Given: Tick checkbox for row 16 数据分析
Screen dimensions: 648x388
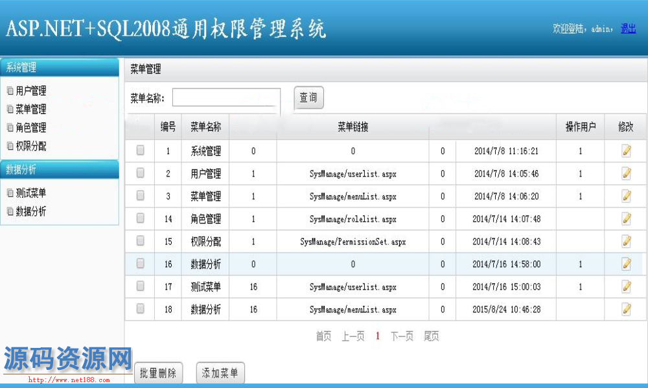Looking at the screenshot, I should coord(141,263).
